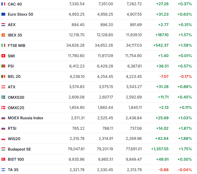Open the Budapest SE index link

(19, 149)
